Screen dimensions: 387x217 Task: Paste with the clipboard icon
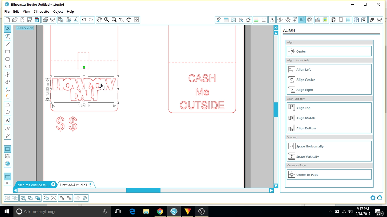pyautogui.click(x=68, y=20)
